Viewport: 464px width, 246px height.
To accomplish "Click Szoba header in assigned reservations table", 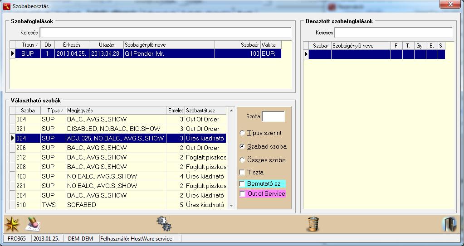I will coord(320,46).
